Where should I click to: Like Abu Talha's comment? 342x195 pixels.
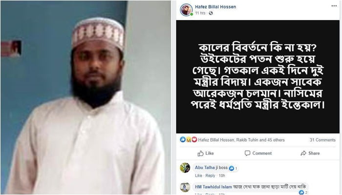tap(198, 175)
